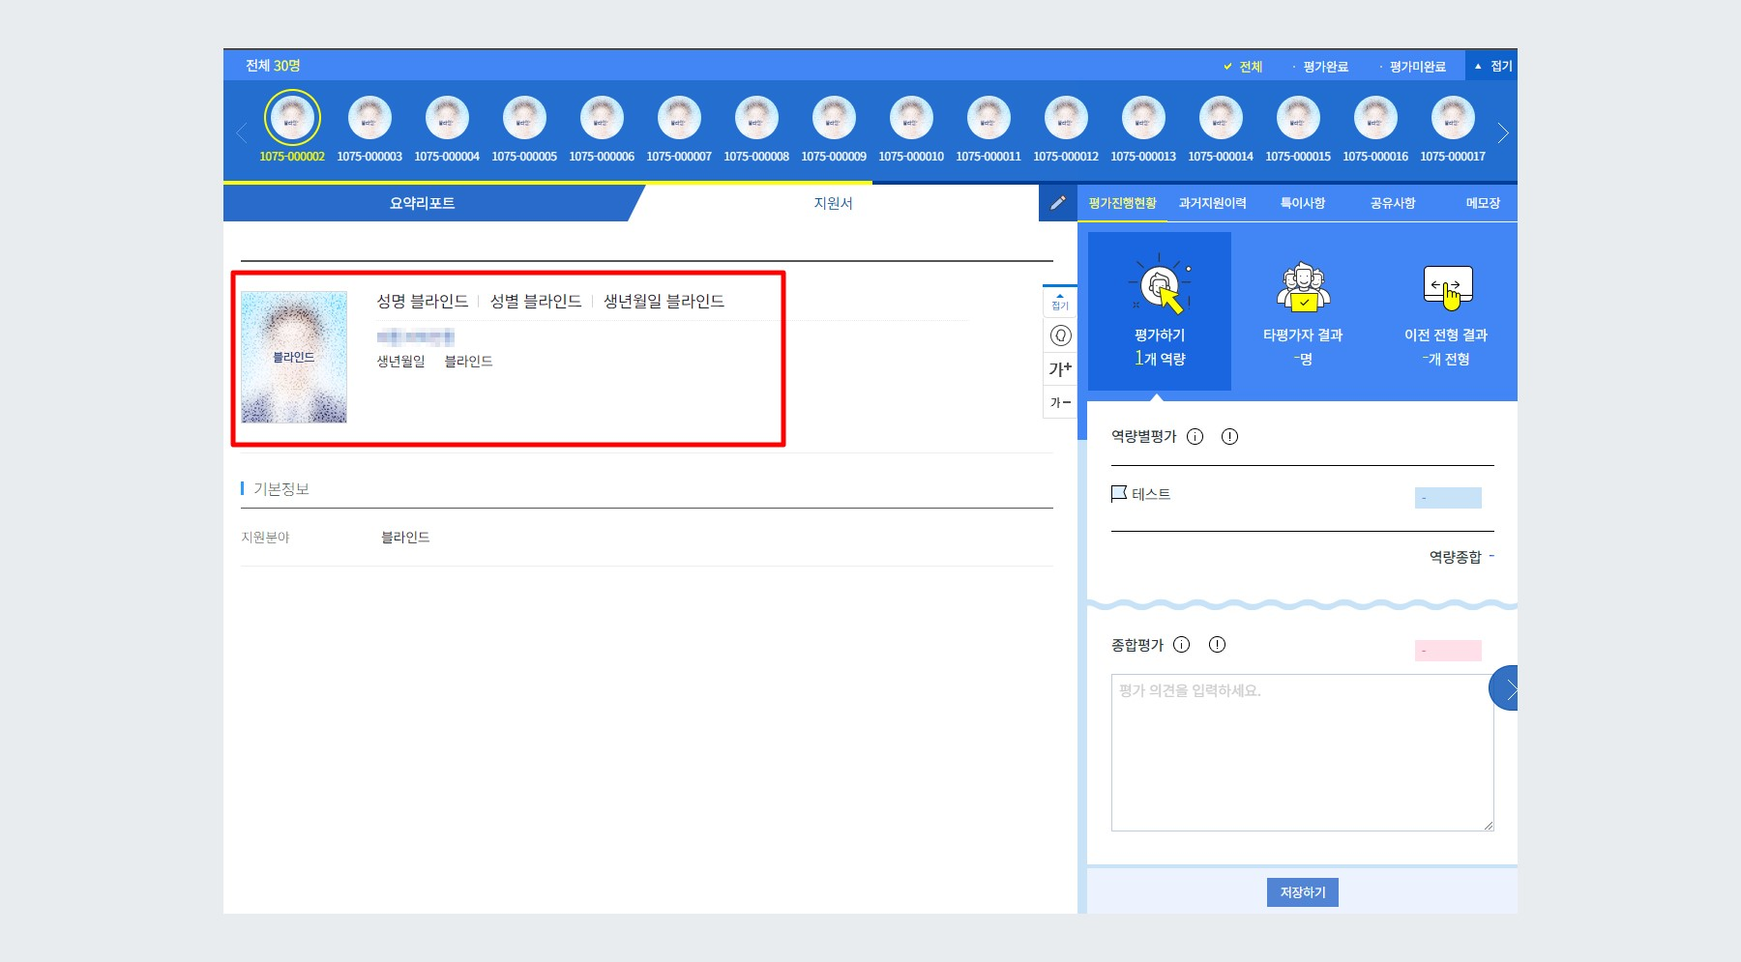
Task: Show next applicants with the right arrow
Action: click(1502, 133)
